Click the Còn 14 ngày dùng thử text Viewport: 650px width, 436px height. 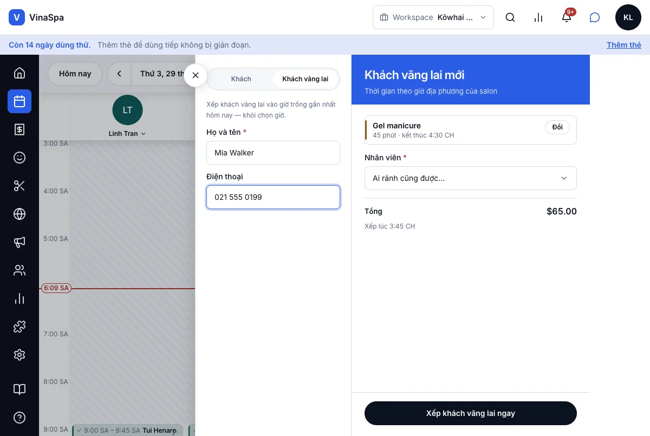[x=49, y=45]
